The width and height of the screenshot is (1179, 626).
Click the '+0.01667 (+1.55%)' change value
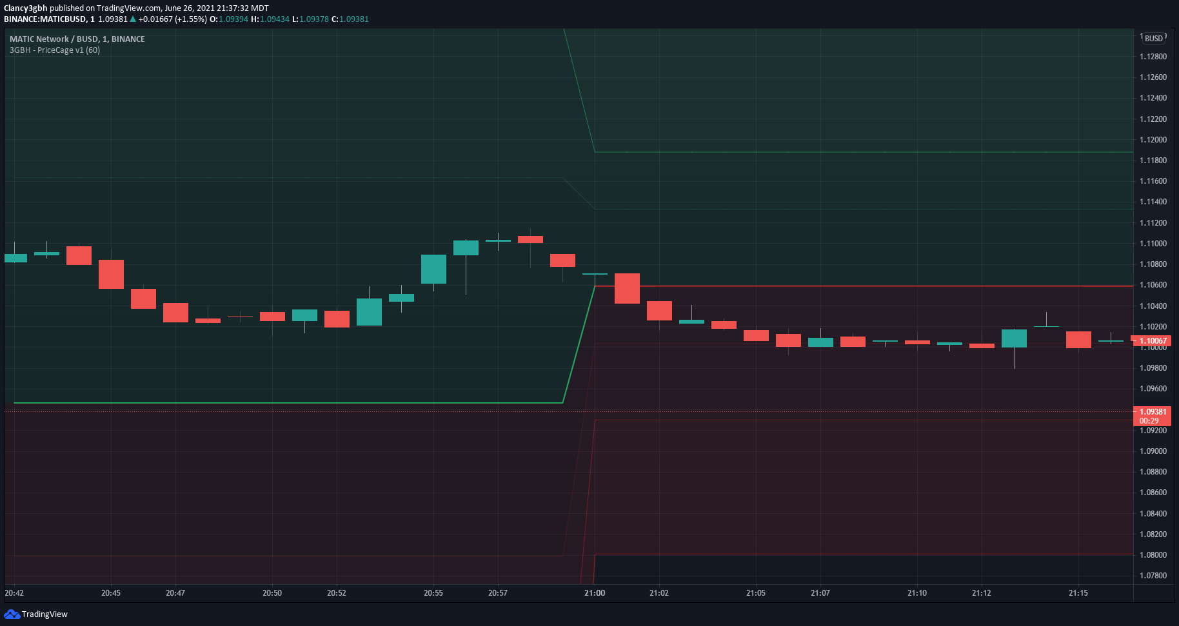coord(173,19)
